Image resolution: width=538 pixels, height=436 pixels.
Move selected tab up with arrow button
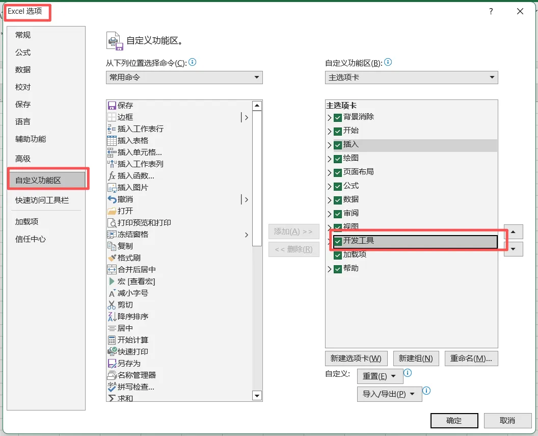click(x=514, y=232)
